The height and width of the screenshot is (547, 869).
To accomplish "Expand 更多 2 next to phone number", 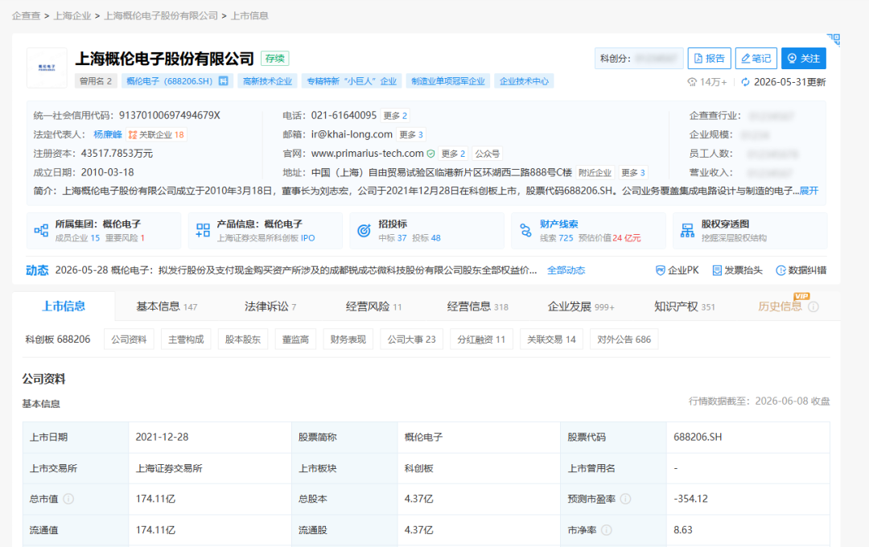I will 395,115.
